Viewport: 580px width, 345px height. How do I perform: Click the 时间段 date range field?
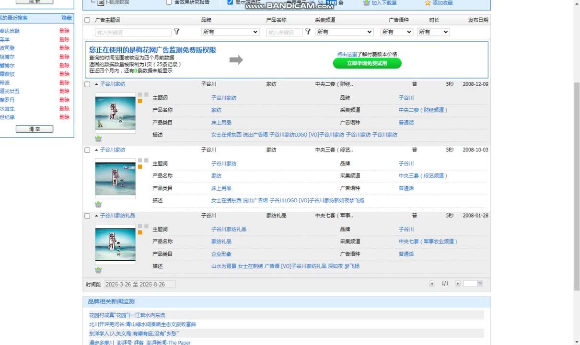tap(140, 284)
